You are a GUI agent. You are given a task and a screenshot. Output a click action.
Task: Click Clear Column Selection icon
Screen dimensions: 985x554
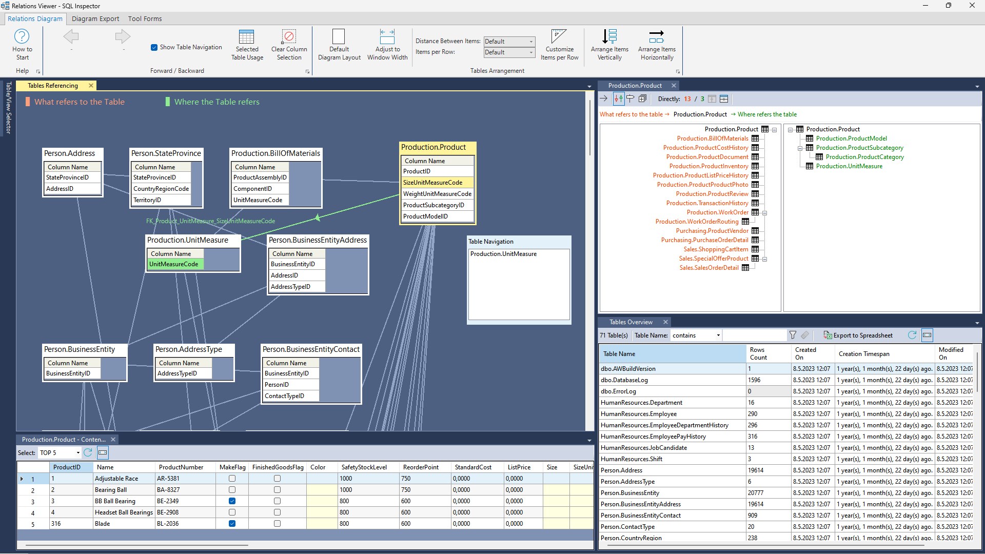point(289,37)
